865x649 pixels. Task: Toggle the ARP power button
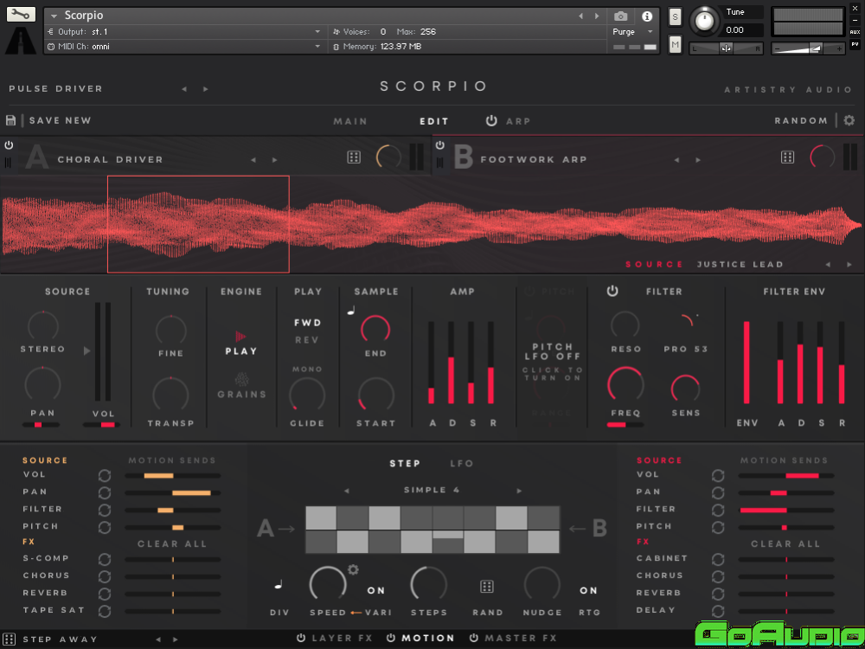coord(491,121)
